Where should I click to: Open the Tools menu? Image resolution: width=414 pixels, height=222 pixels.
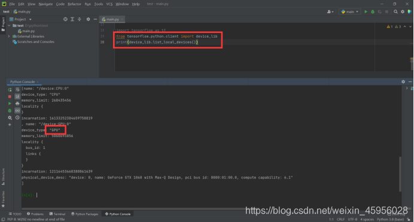click(x=99, y=4)
